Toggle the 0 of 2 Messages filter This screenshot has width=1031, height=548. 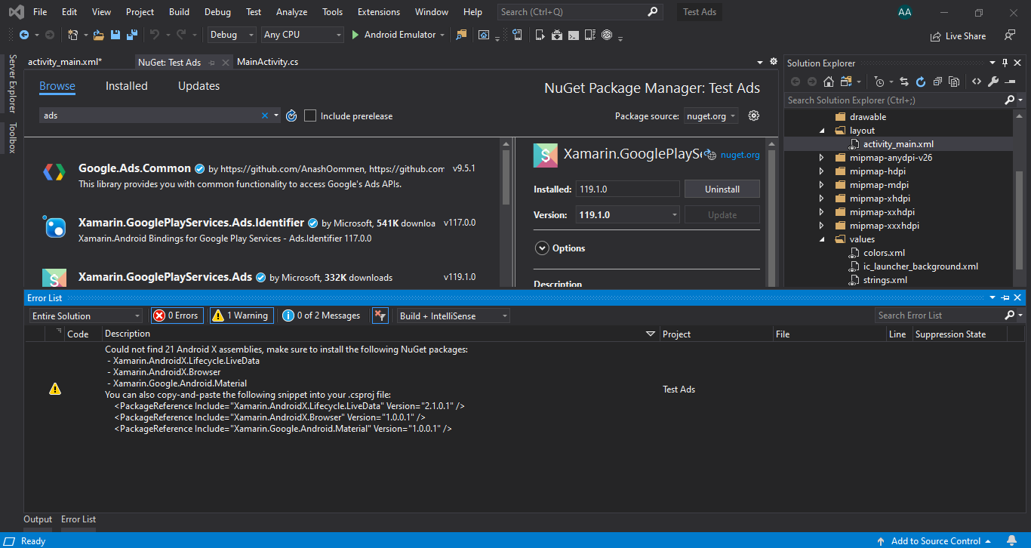pos(322,316)
